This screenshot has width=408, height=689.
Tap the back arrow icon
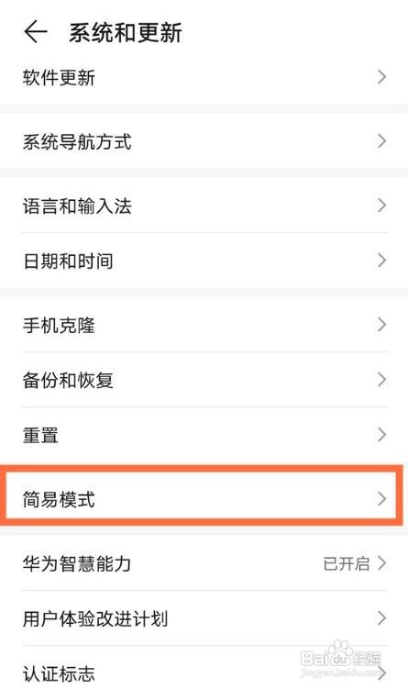pyautogui.click(x=36, y=32)
